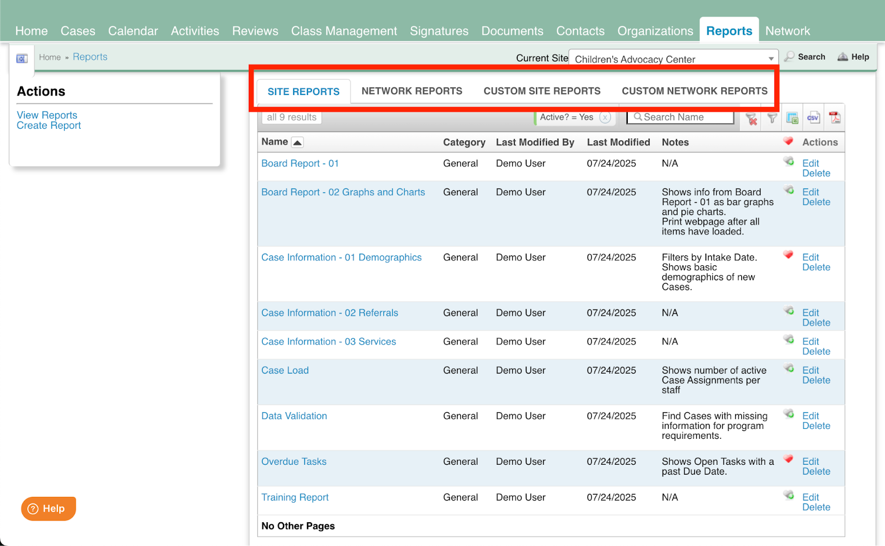Export table to Excel spreadsheet icon
Viewport: 885px width, 546px height.
792,118
